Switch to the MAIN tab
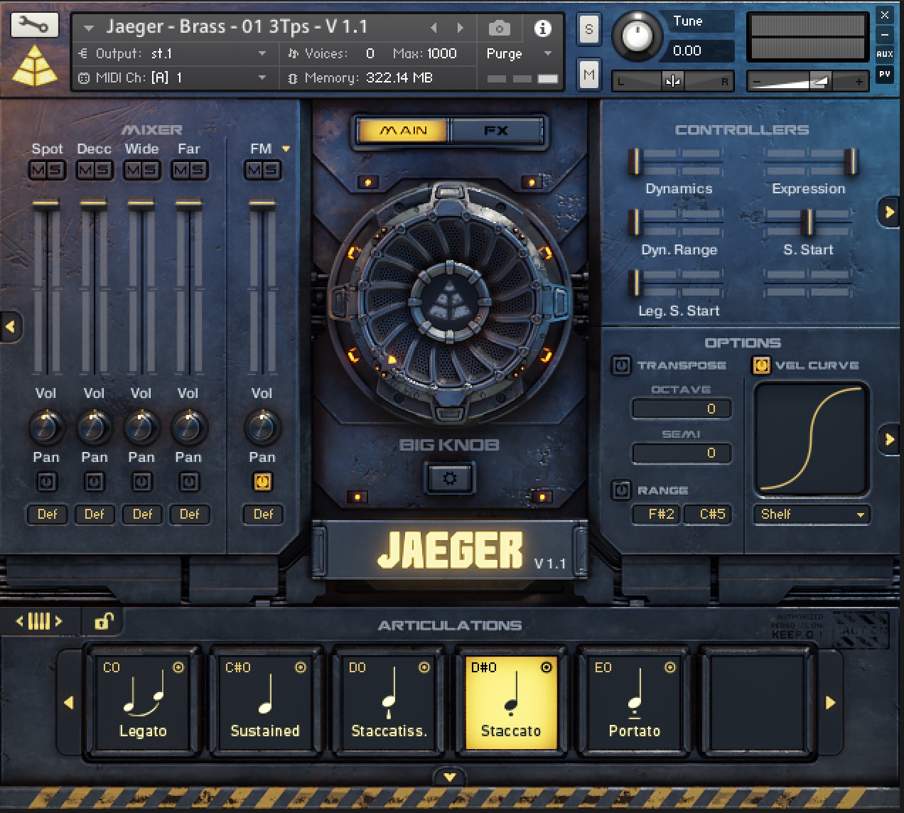904x813 pixels. pyautogui.click(x=404, y=131)
